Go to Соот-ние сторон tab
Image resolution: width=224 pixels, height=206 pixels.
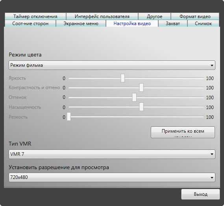coord(30,24)
